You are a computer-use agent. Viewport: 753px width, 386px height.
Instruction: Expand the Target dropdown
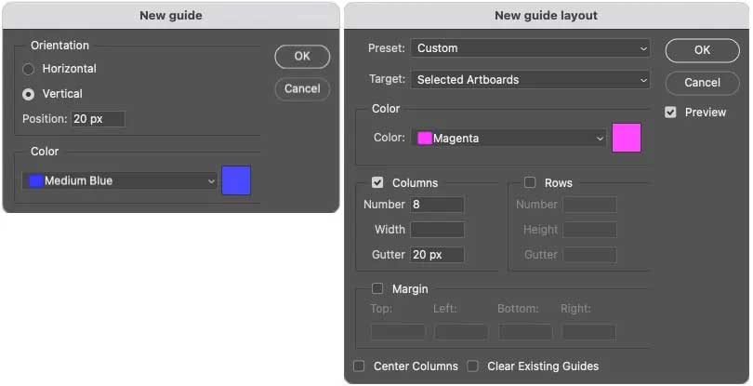coord(531,80)
